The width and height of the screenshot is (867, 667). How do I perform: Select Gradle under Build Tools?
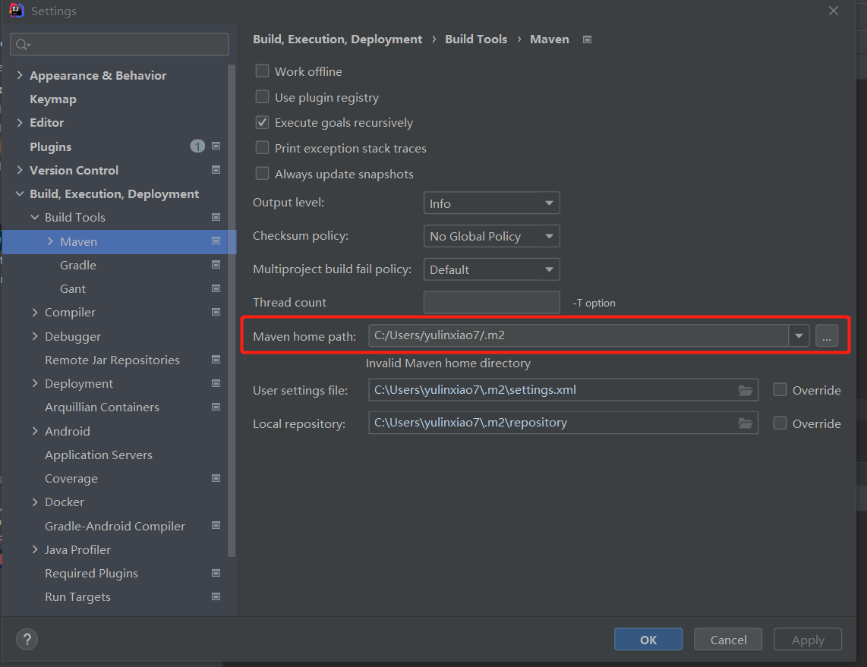tap(78, 266)
